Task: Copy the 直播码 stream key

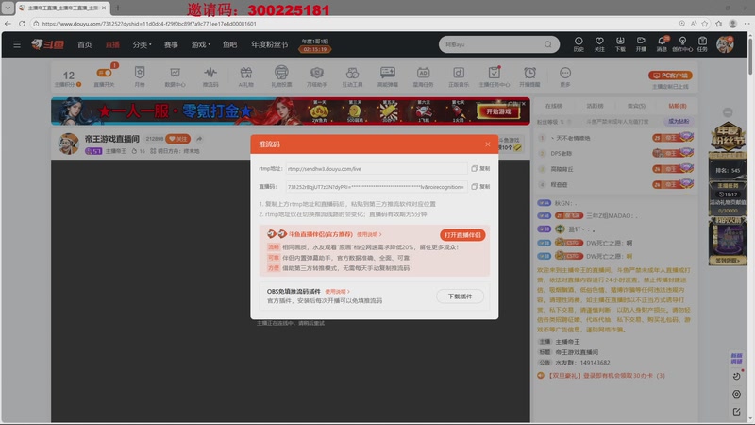Action: tap(480, 186)
